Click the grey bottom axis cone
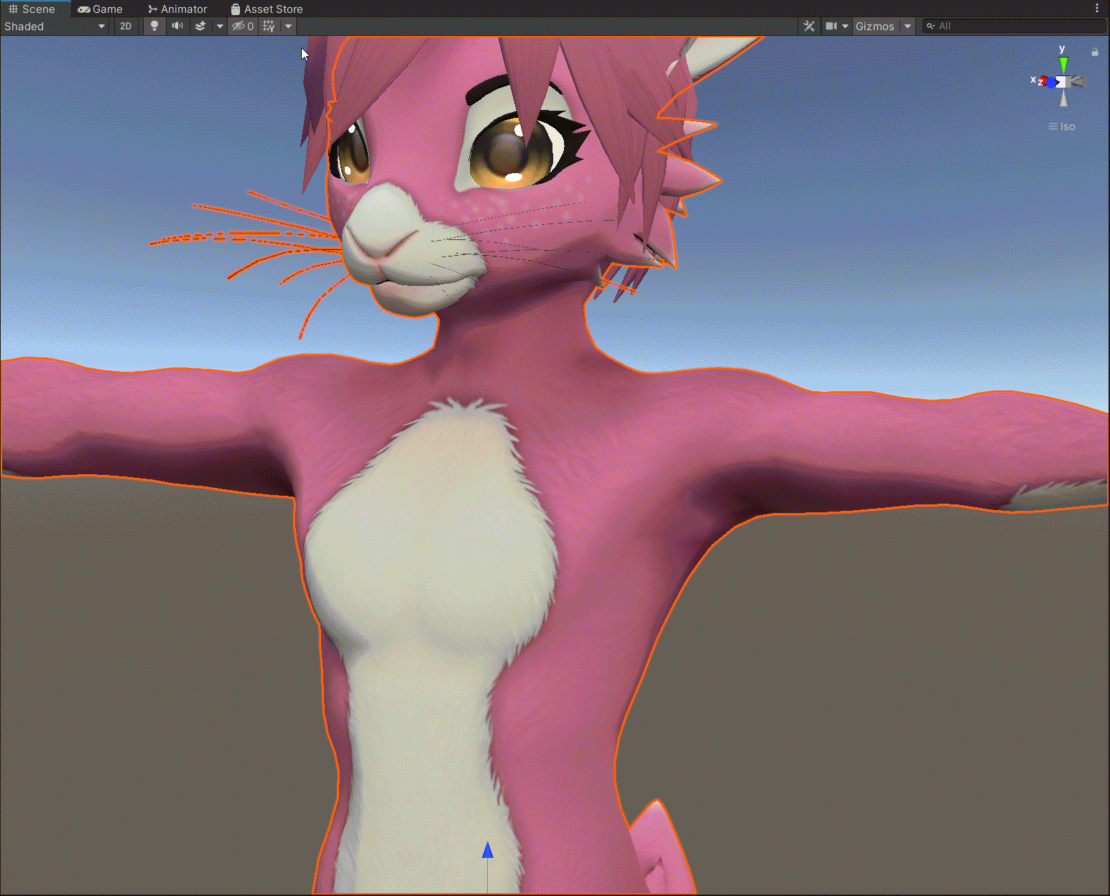 point(1063,98)
